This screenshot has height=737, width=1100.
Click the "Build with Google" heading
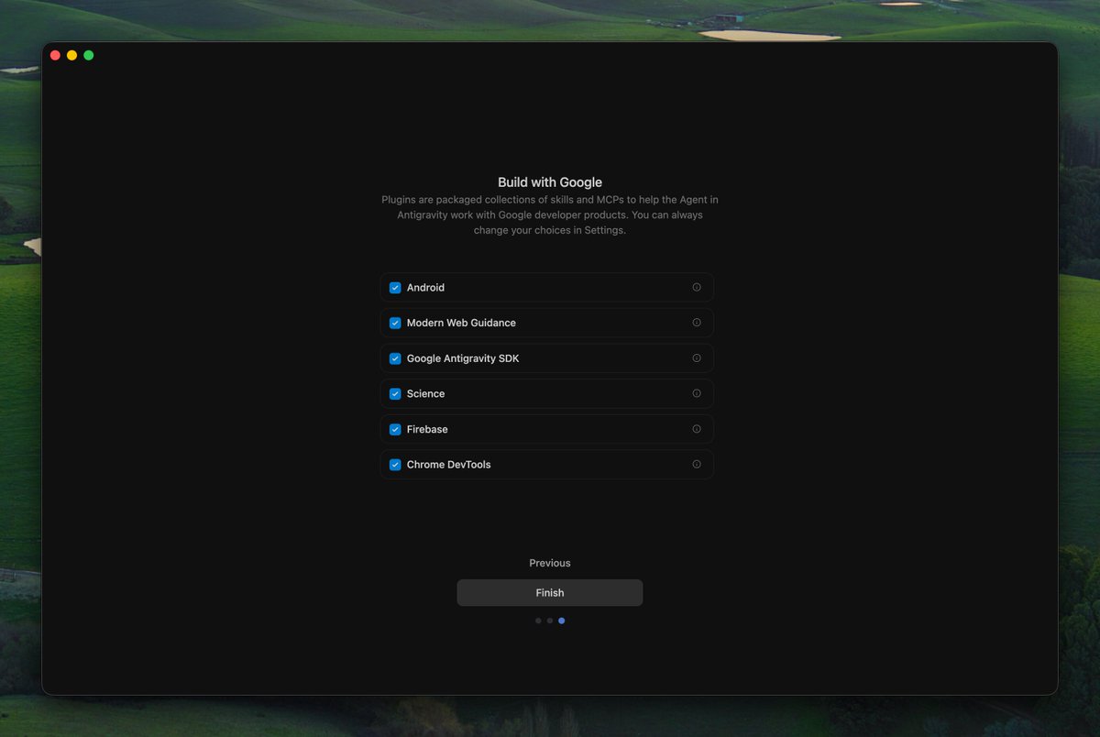[x=550, y=182]
